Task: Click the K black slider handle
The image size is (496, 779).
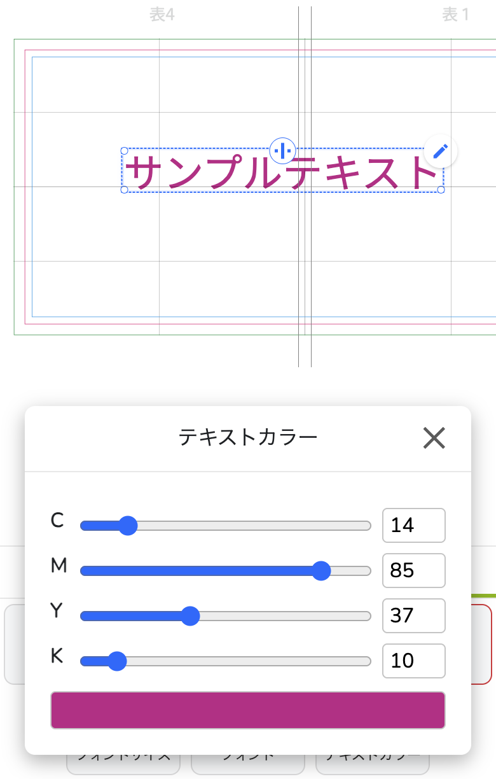Action: [118, 661]
